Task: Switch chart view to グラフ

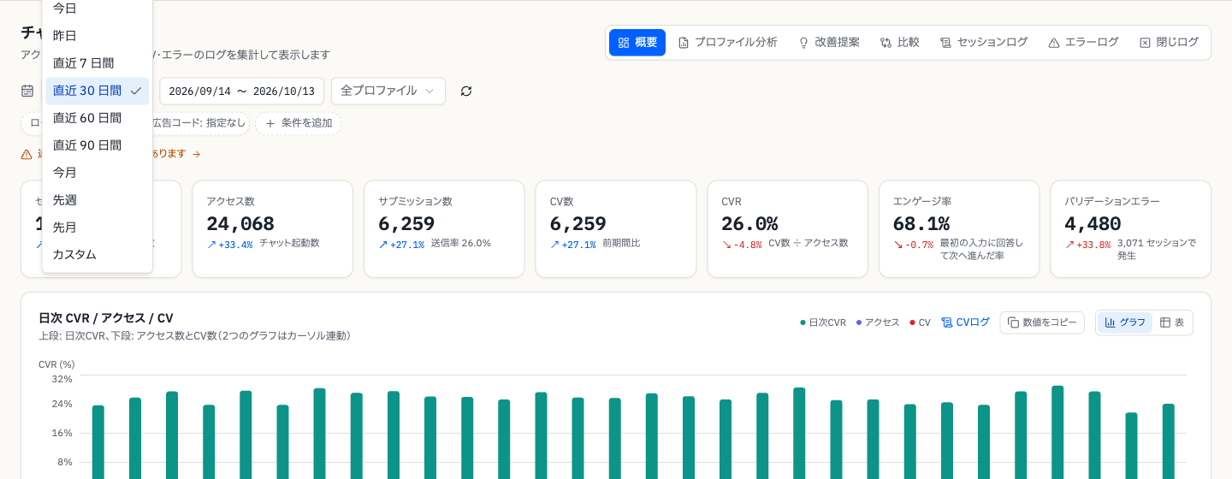Action: point(1124,322)
